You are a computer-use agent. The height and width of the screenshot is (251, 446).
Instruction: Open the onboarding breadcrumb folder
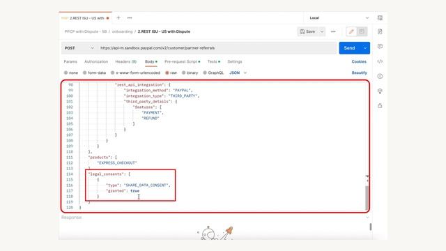pyautogui.click(x=123, y=31)
